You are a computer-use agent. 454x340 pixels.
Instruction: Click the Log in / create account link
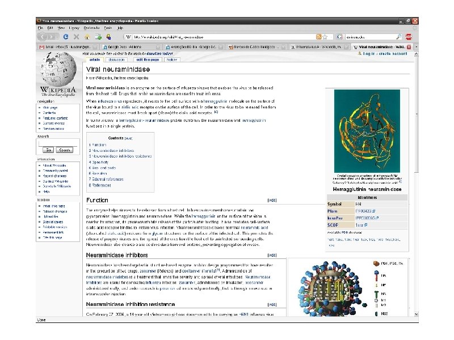pyautogui.click(x=385, y=54)
